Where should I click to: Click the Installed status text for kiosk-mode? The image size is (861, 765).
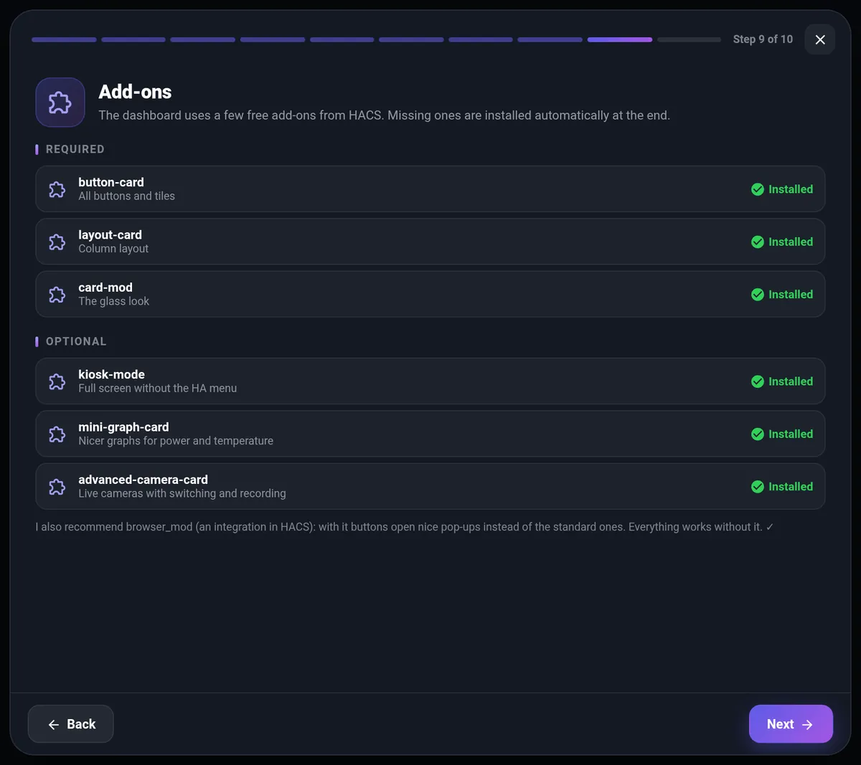[791, 381]
